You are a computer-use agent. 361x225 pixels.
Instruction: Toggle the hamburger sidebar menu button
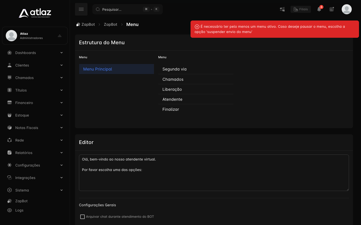(81, 9)
